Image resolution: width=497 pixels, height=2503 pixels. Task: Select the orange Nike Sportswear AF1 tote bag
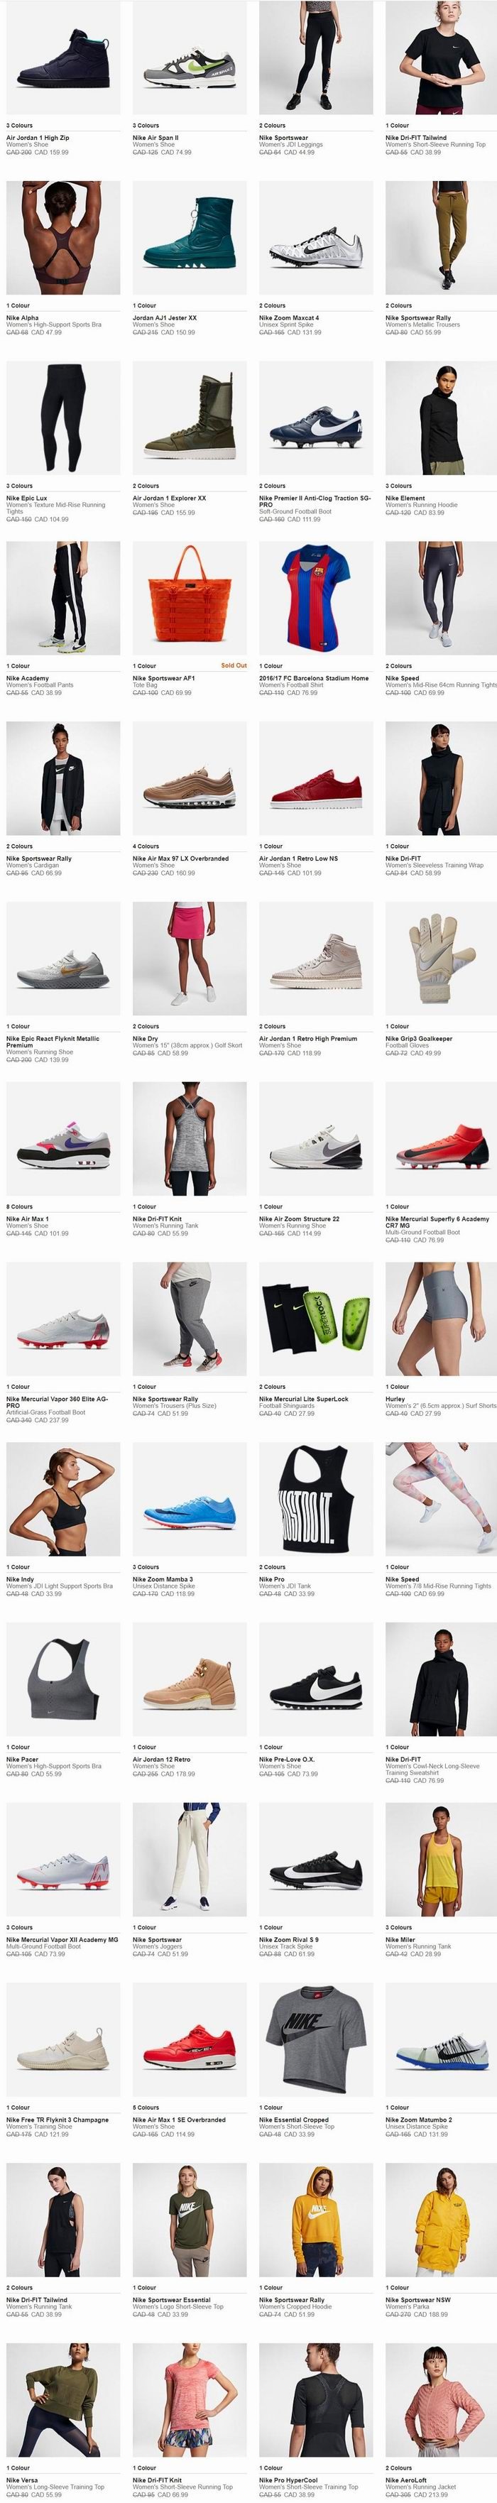pos(190,599)
